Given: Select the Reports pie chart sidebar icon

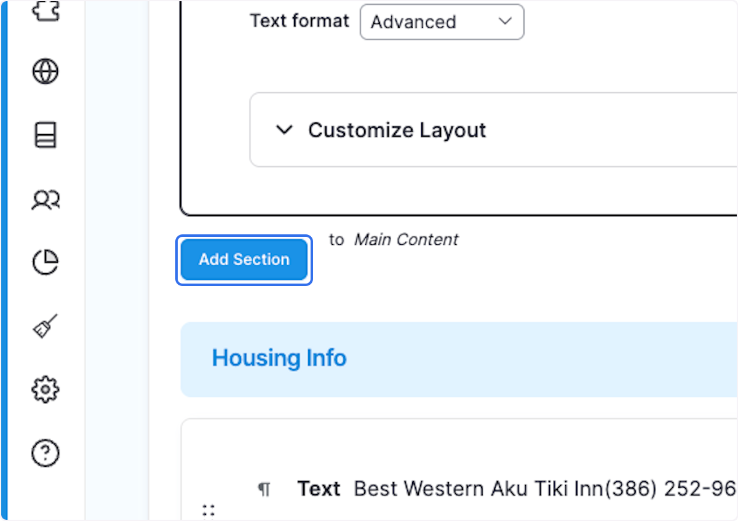Looking at the screenshot, I should (x=45, y=261).
